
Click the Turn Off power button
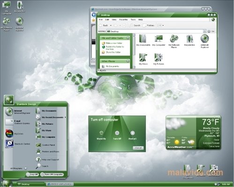coord(117,135)
